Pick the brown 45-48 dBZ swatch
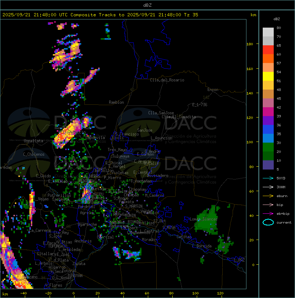Viewport: 295px width, 298px height. (268, 94)
